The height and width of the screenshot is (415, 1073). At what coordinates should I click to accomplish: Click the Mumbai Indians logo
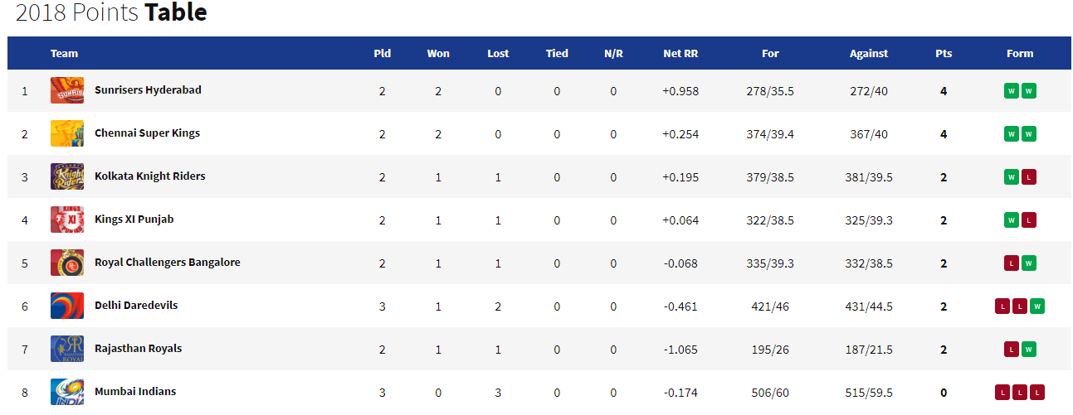click(67, 392)
